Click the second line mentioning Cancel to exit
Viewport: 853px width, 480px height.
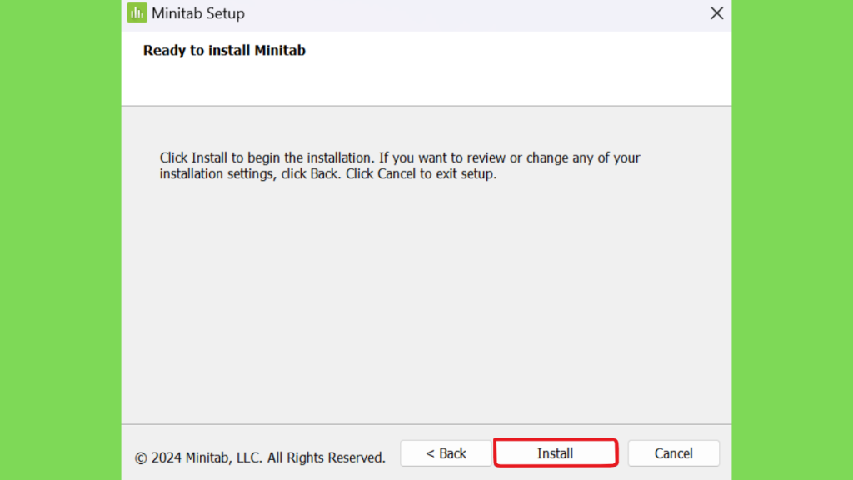pyautogui.click(x=328, y=173)
